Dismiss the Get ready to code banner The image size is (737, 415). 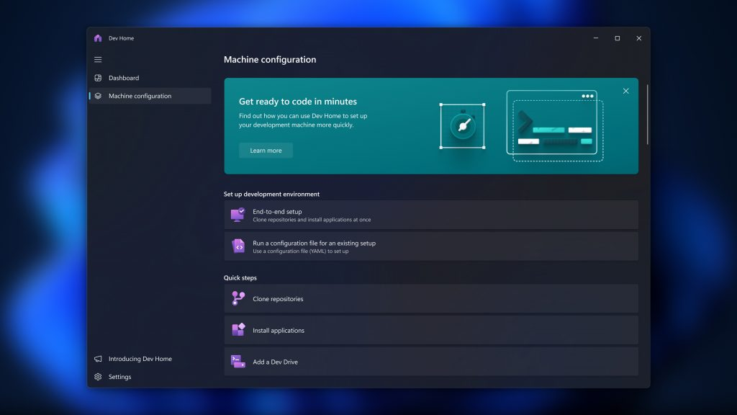tap(625, 91)
